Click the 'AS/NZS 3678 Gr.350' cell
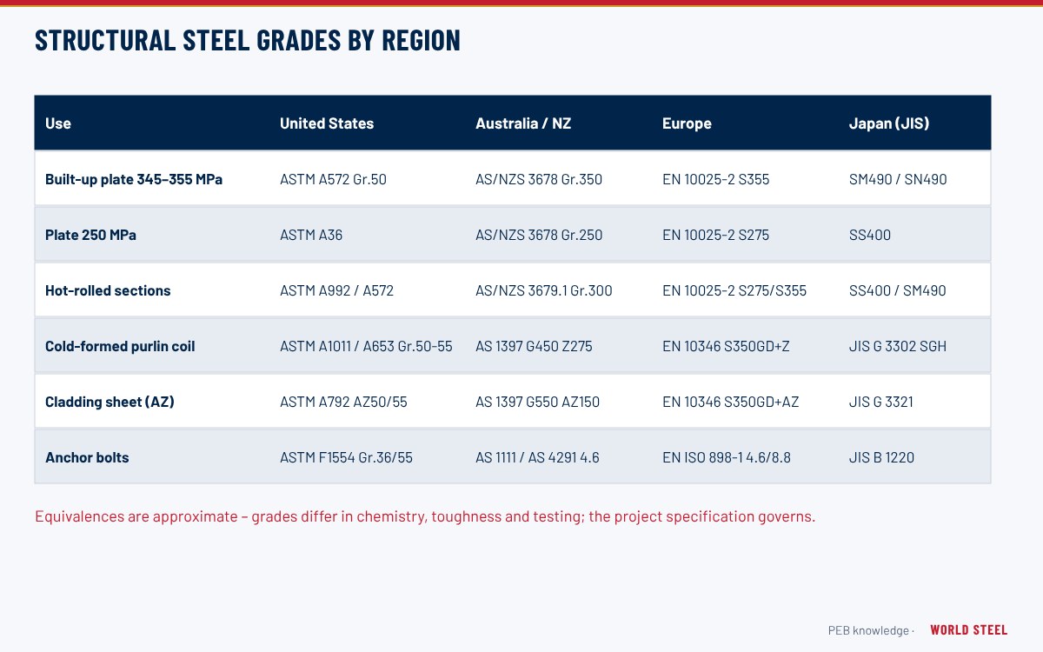This screenshot has width=1043, height=652. (539, 179)
